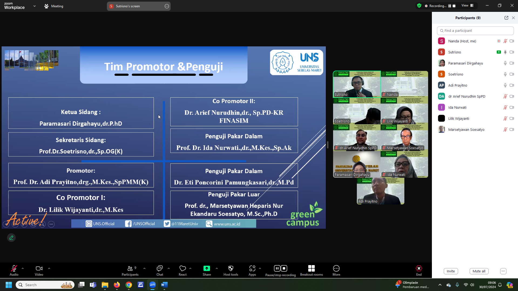Screen dimensions: 518x291
Task: Pop out the Participants panel
Action: tap(506, 18)
